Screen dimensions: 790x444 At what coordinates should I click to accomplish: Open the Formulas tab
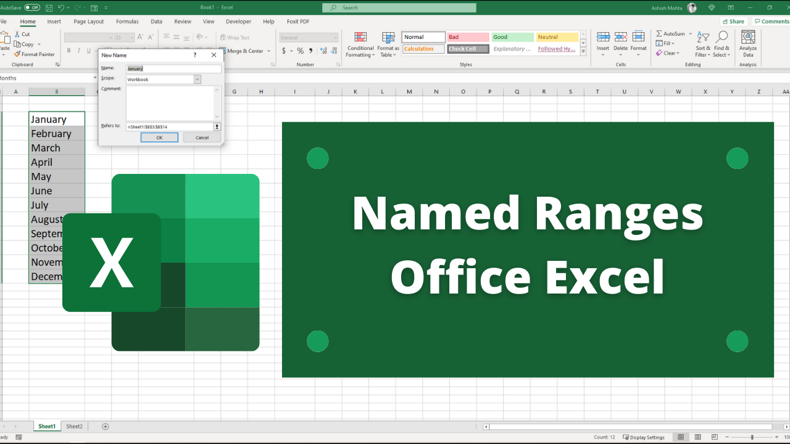[127, 22]
